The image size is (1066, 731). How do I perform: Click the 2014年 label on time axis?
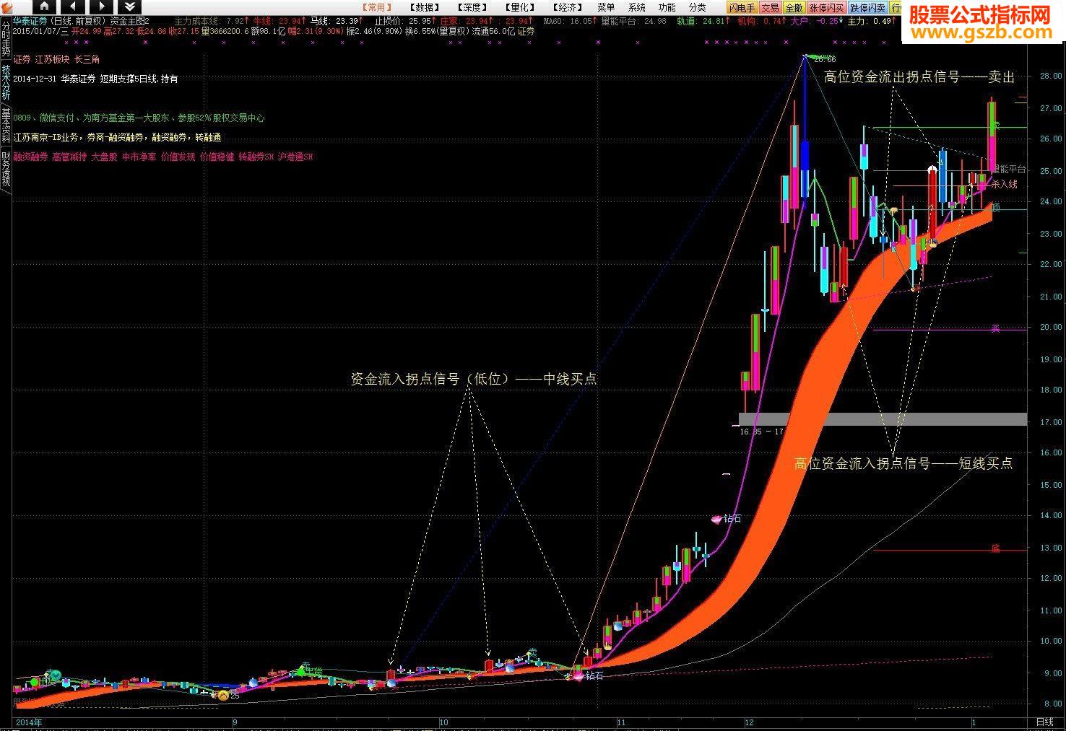pyautogui.click(x=29, y=722)
